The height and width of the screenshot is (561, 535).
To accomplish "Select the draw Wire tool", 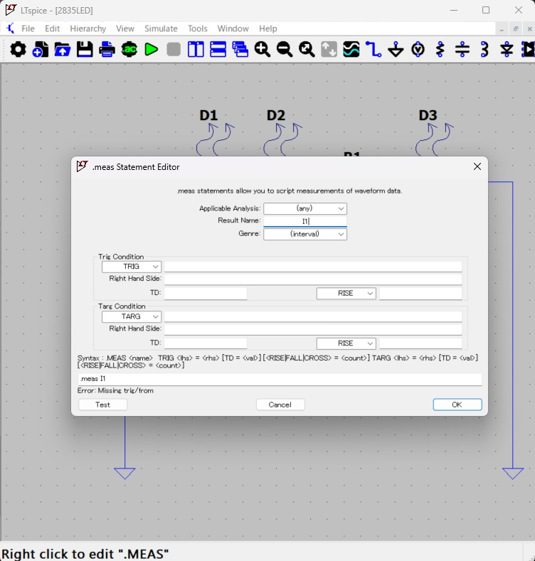I will point(373,49).
